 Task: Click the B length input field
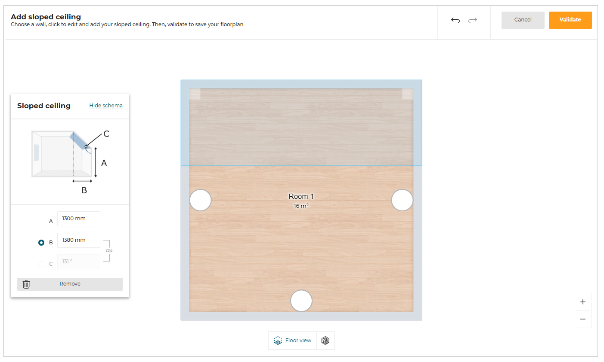(78, 240)
